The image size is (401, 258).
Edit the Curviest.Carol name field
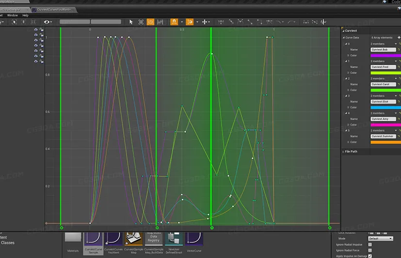pos(383,85)
